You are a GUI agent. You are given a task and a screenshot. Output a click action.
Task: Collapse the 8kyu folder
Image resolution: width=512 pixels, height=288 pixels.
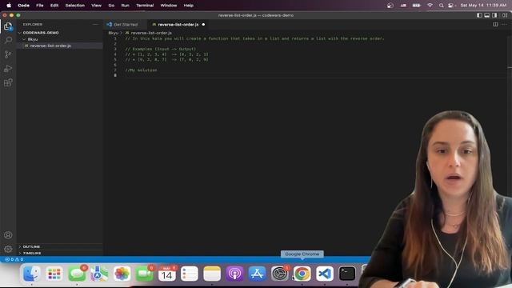[x=33, y=39]
